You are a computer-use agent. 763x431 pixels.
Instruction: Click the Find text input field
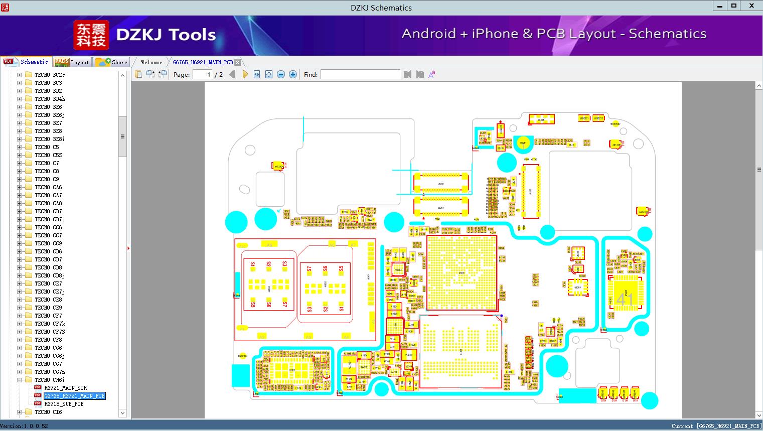(360, 74)
